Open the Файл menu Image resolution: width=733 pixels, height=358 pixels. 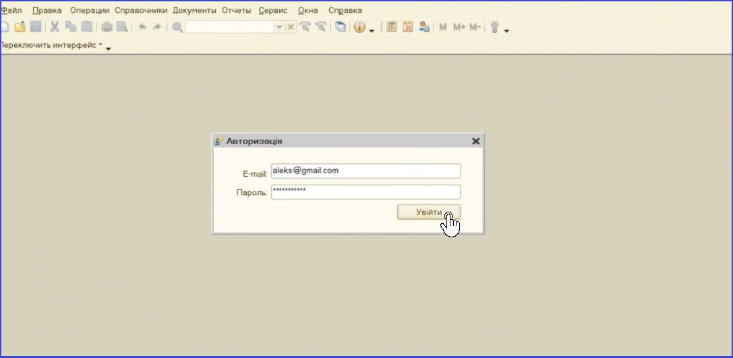point(11,10)
